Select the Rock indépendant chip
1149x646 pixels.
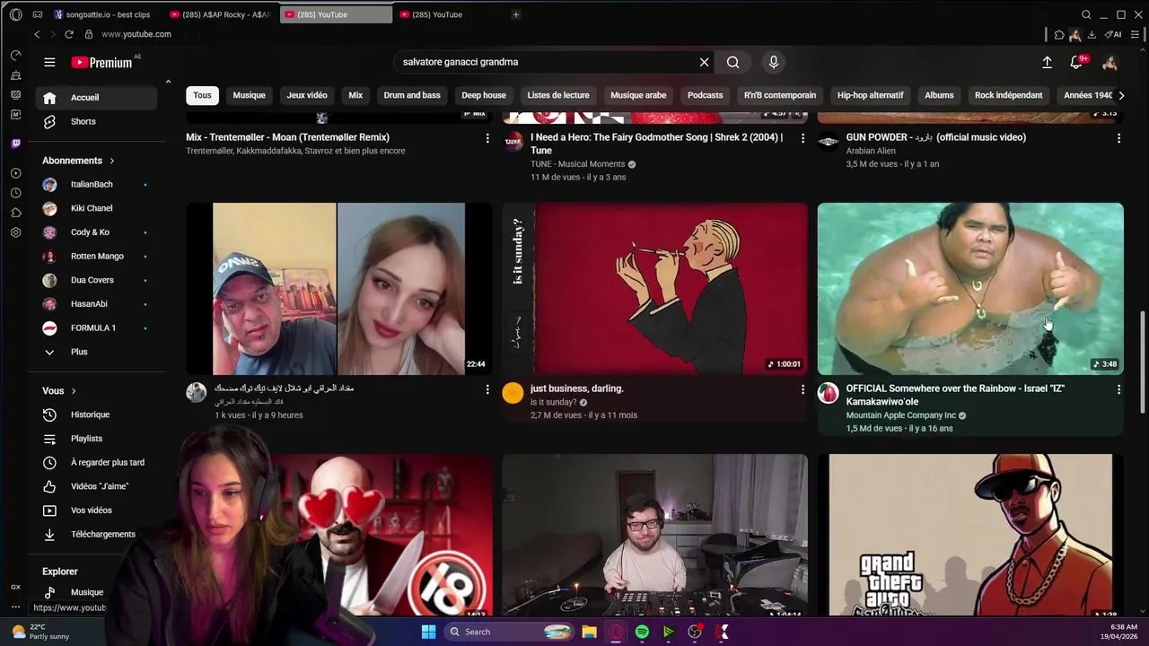(x=1009, y=95)
